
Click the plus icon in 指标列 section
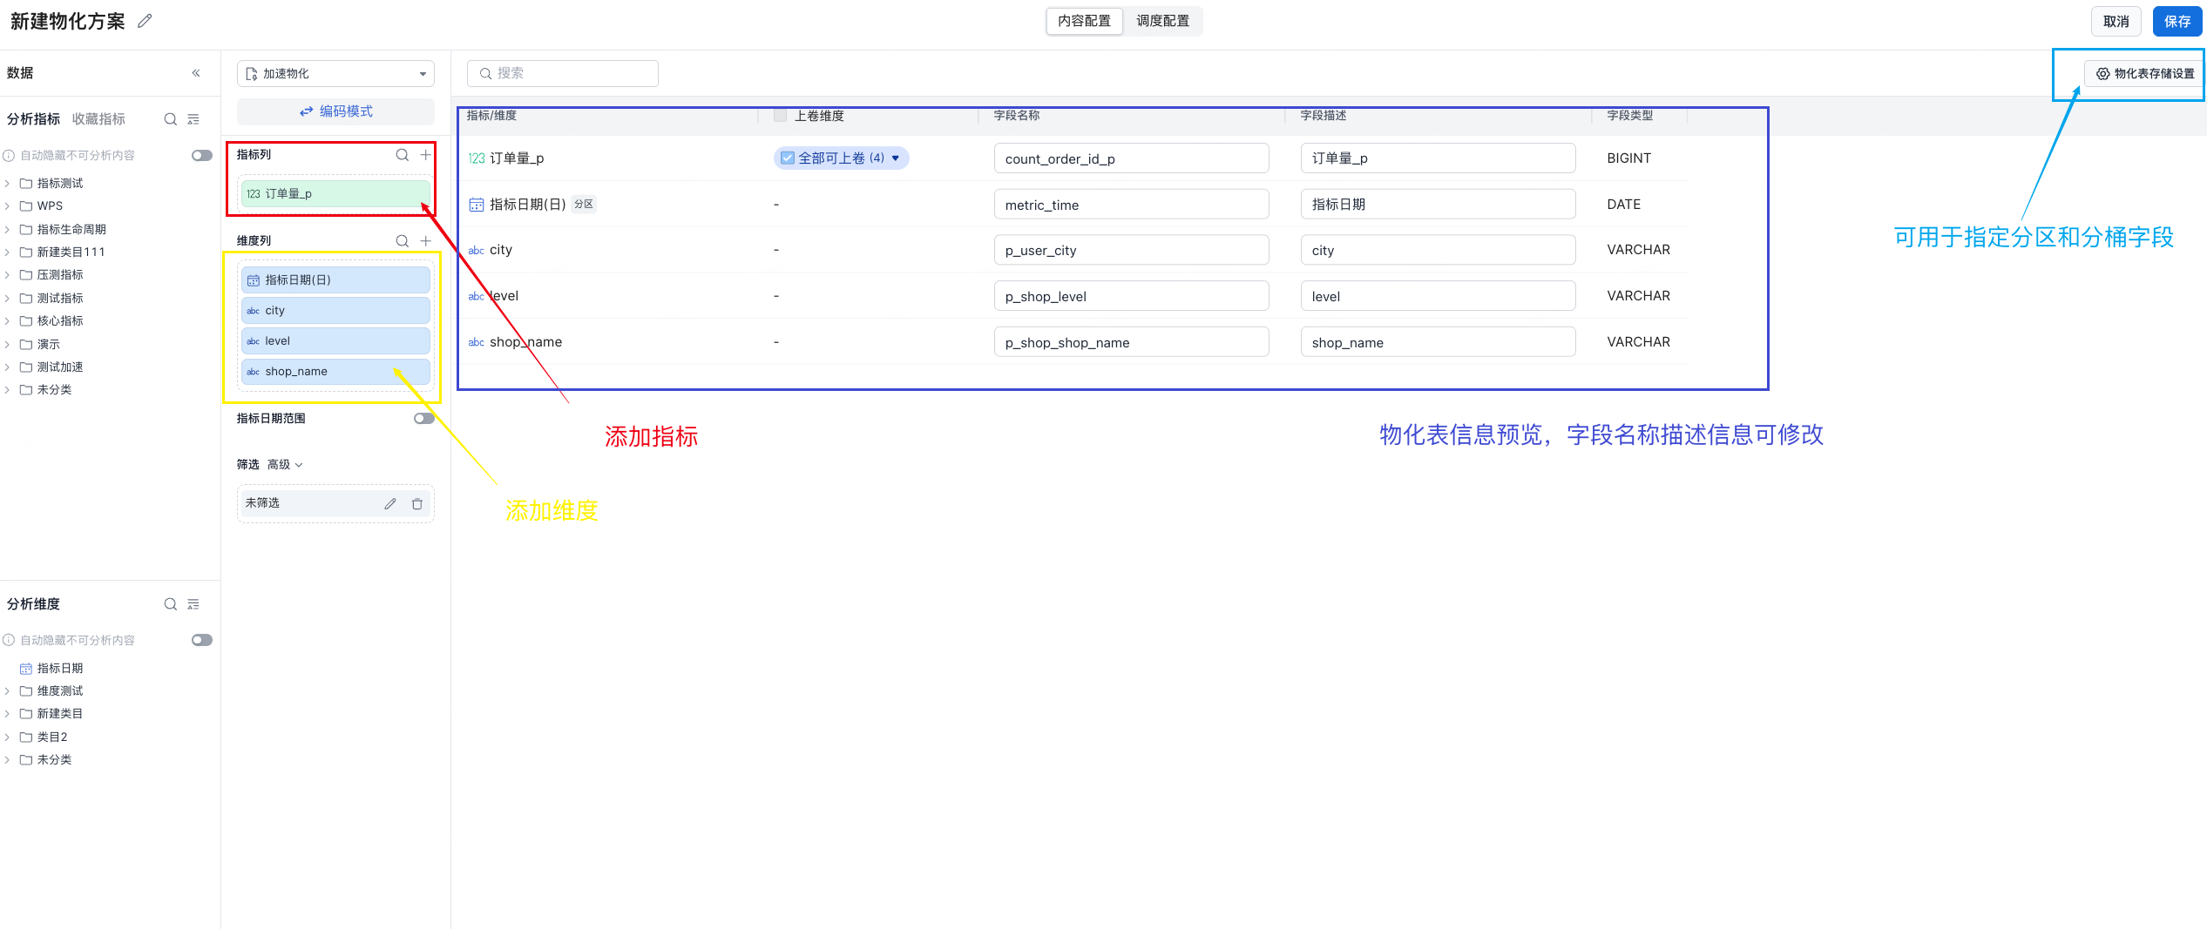tap(425, 155)
